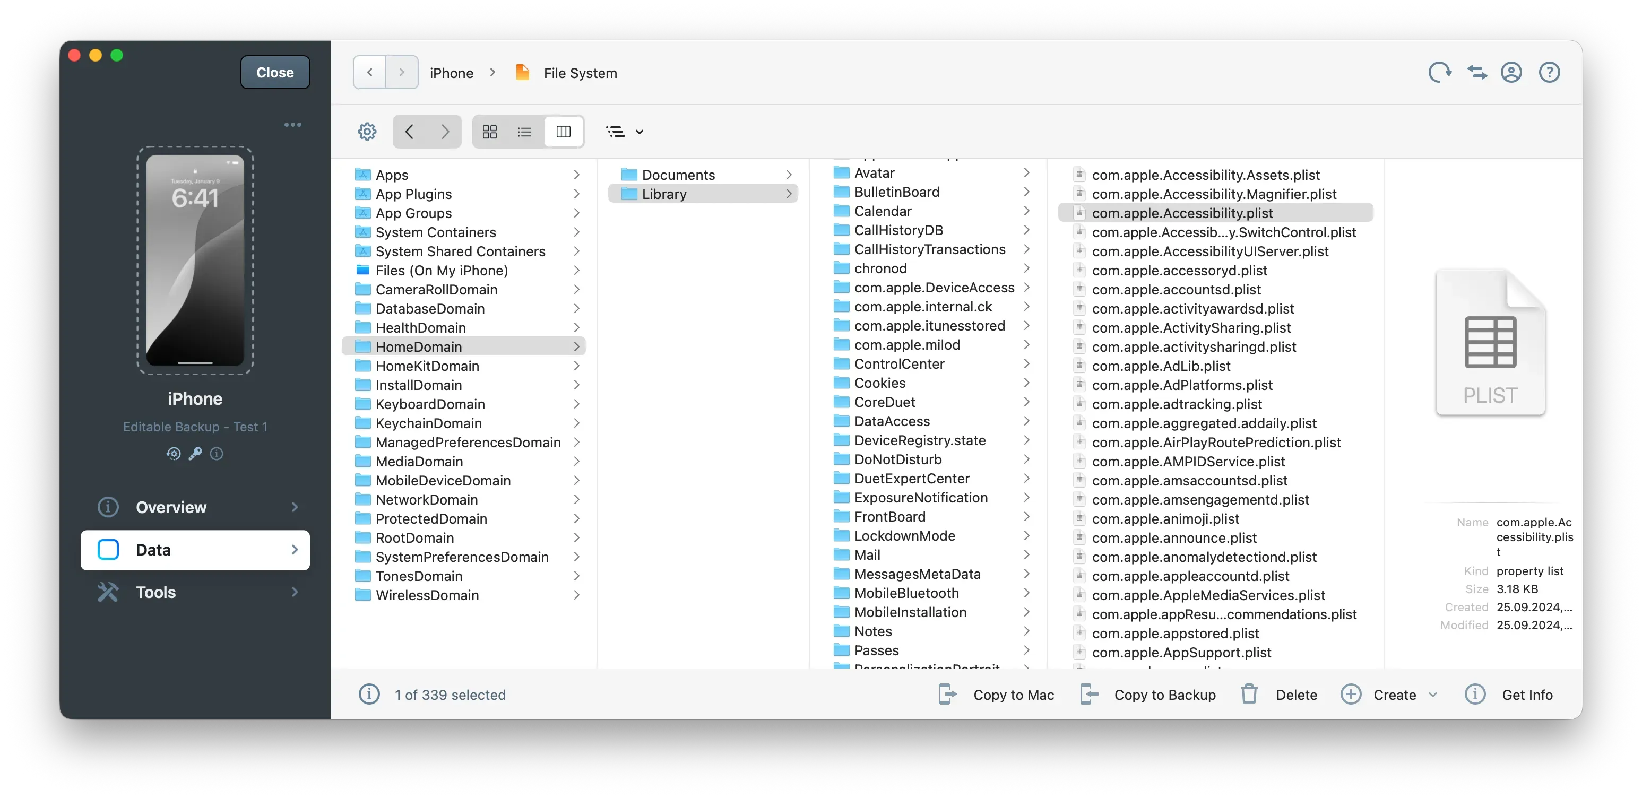
Task: Open help via the question mark icon
Action: 1550,72
